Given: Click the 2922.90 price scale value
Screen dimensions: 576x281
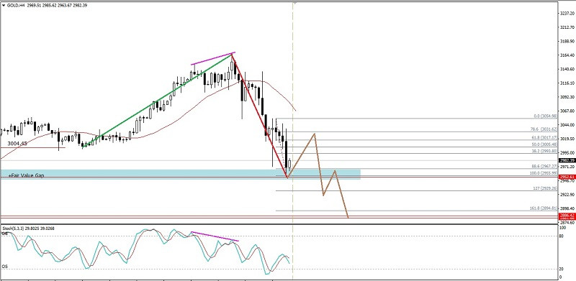Looking at the screenshot, I should pyautogui.click(x=567, y=195).
